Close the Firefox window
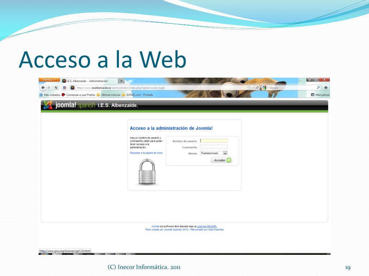The width and height of the screenshot is (369, 276). [x=324, y=80]
